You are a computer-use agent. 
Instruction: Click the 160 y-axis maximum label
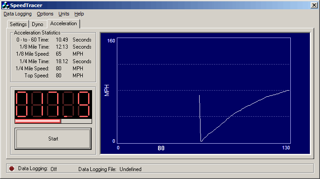click(111, 41)
